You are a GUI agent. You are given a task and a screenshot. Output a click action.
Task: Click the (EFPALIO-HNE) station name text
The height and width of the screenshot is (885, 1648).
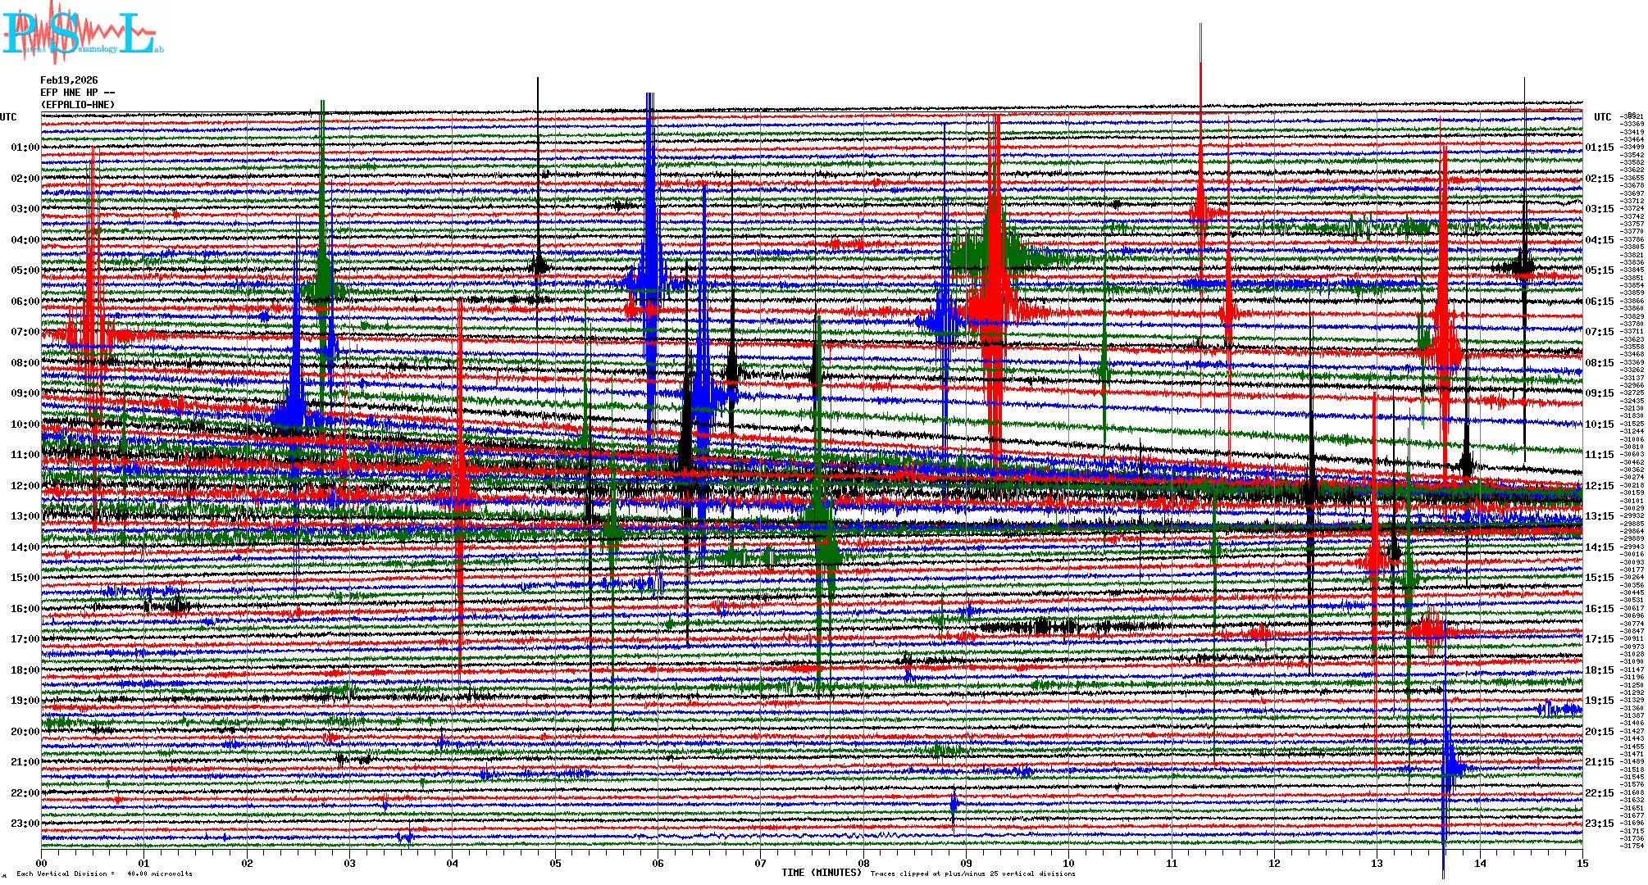[78, 105]
